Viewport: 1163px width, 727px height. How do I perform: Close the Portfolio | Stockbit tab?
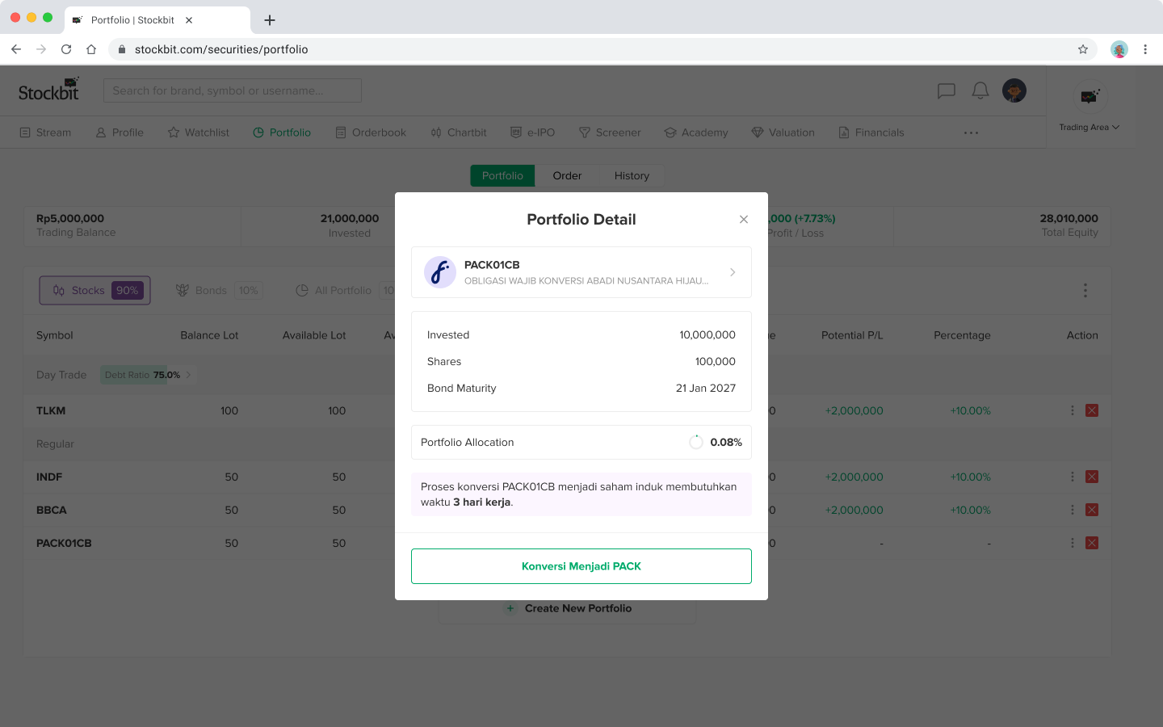pyautogui.click(x=189, y=20)
